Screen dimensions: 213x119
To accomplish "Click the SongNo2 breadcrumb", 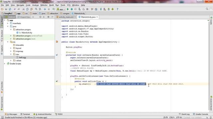I will 7,13.
